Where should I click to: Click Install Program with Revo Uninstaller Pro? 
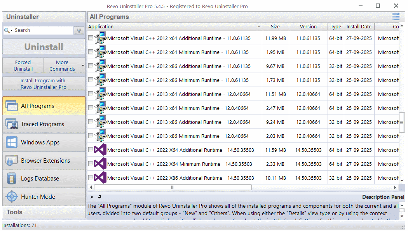44,84
